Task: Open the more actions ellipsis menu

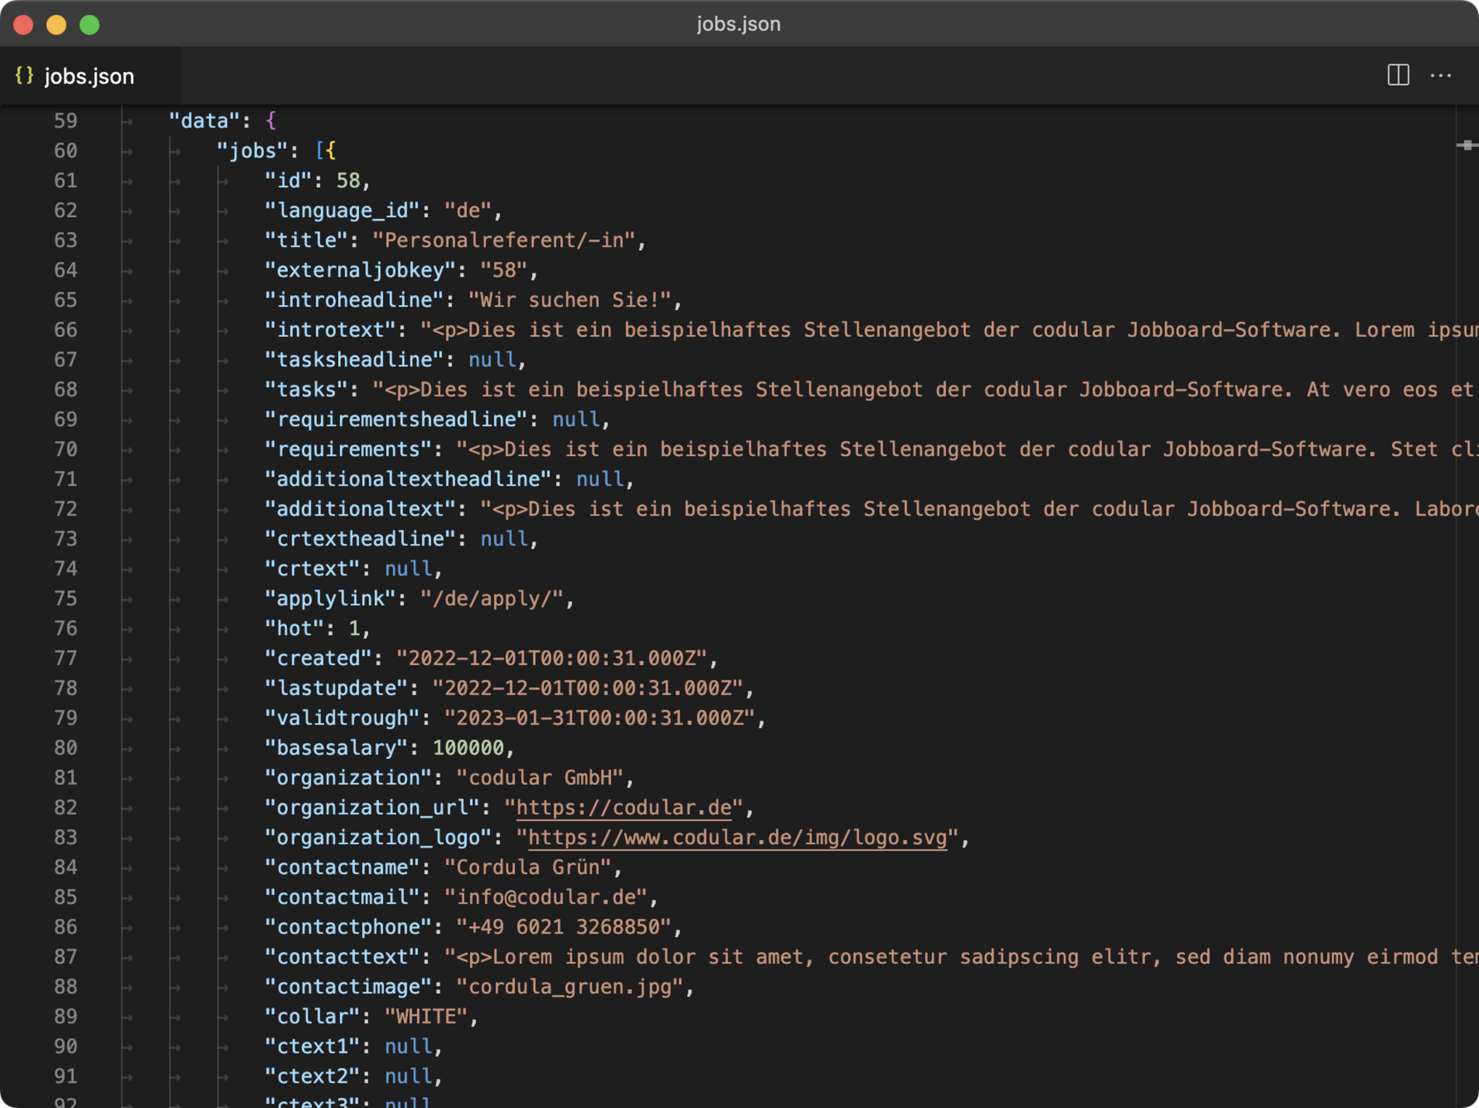Action: coord(1440,75)
